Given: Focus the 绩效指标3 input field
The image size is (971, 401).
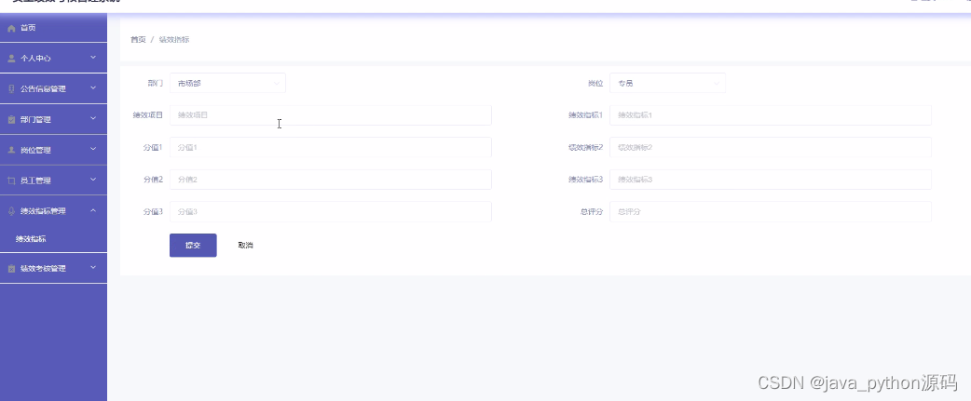Looking at the screenshot, I should (771, 180).
